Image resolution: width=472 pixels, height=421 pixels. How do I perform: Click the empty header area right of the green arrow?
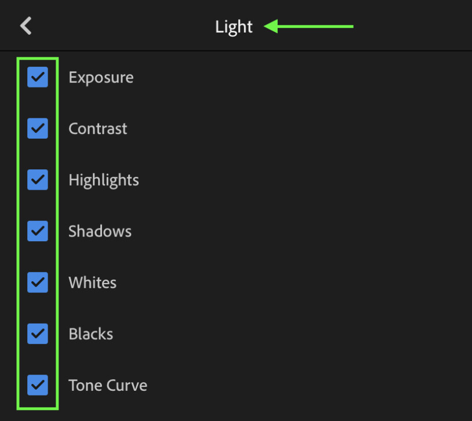(x=412, y=26)
